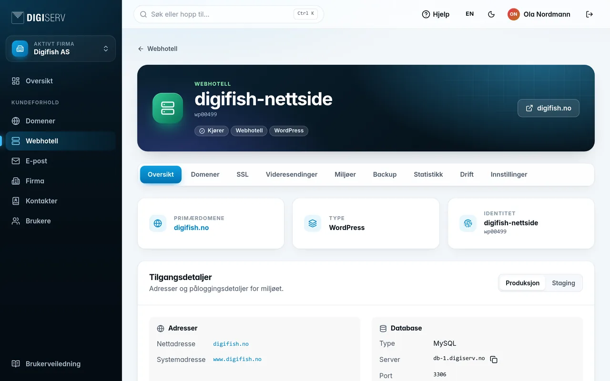Open Brukerveiledning at sidebar bottom
610x381 pixels.
(x=61, y=364)
